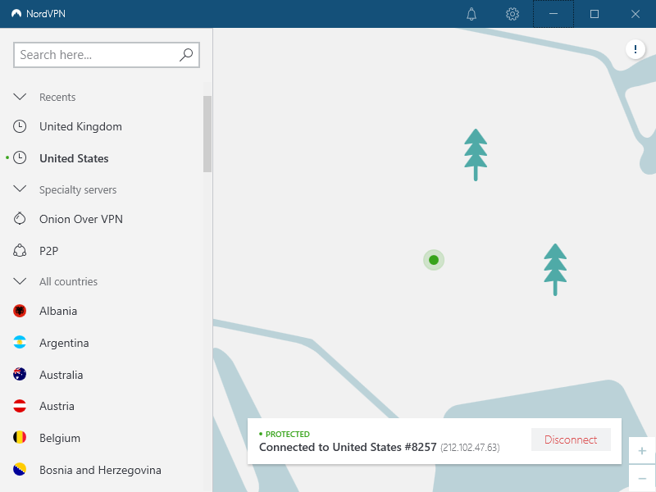
Task: Close the NordVPN window
Action: point(635,14)
